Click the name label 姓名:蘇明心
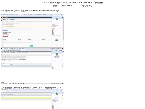The height and width of the screenshot is (109, 145). tap(87, 6)
